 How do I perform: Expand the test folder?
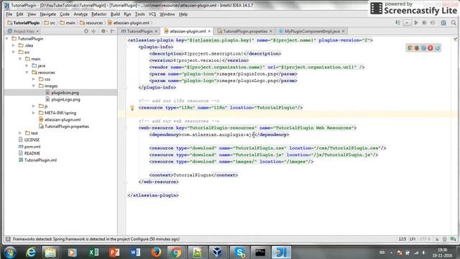pos(20,133)
